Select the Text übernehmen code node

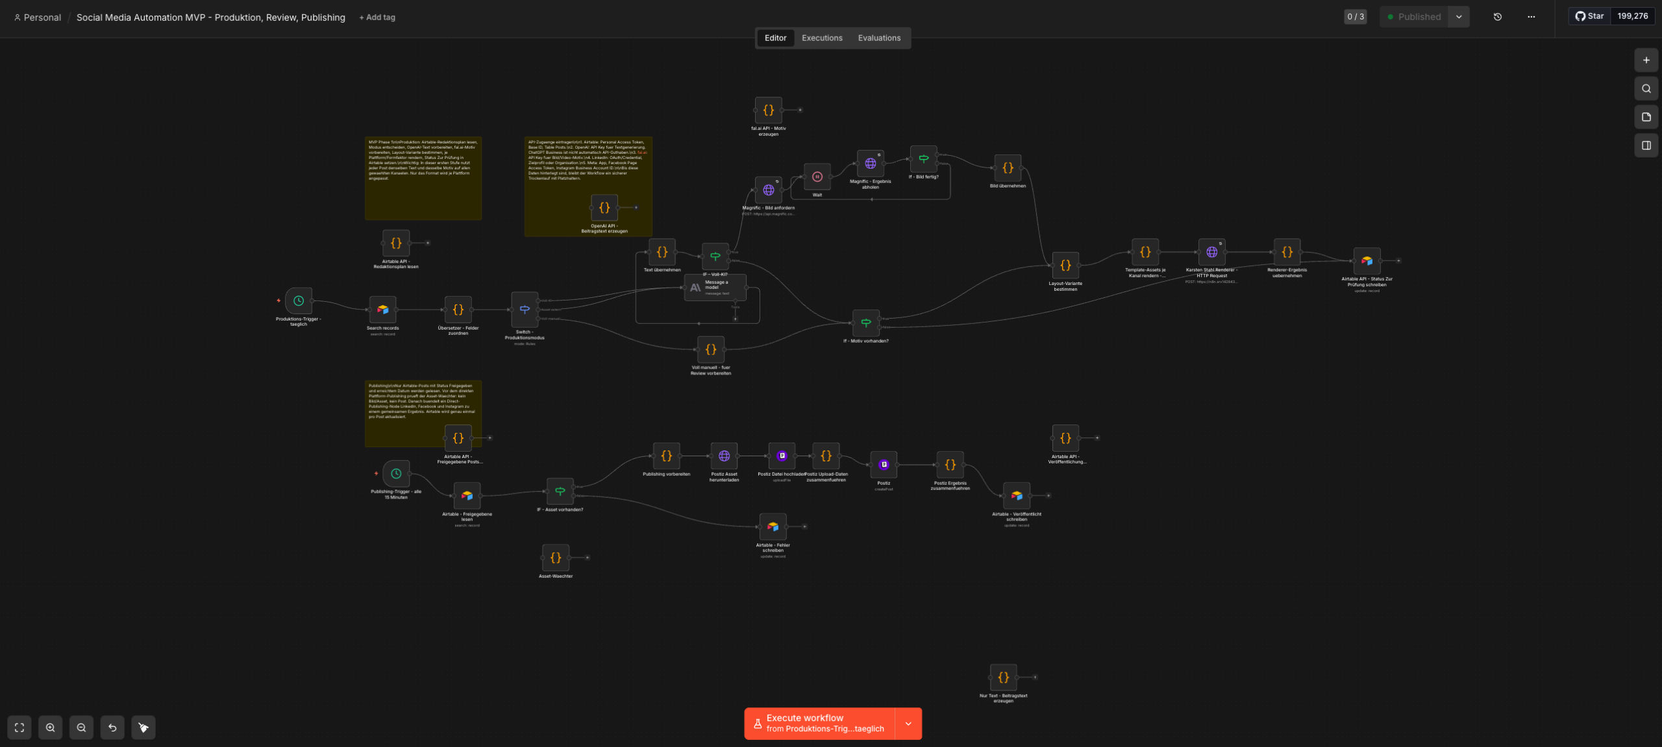(662, 252)
